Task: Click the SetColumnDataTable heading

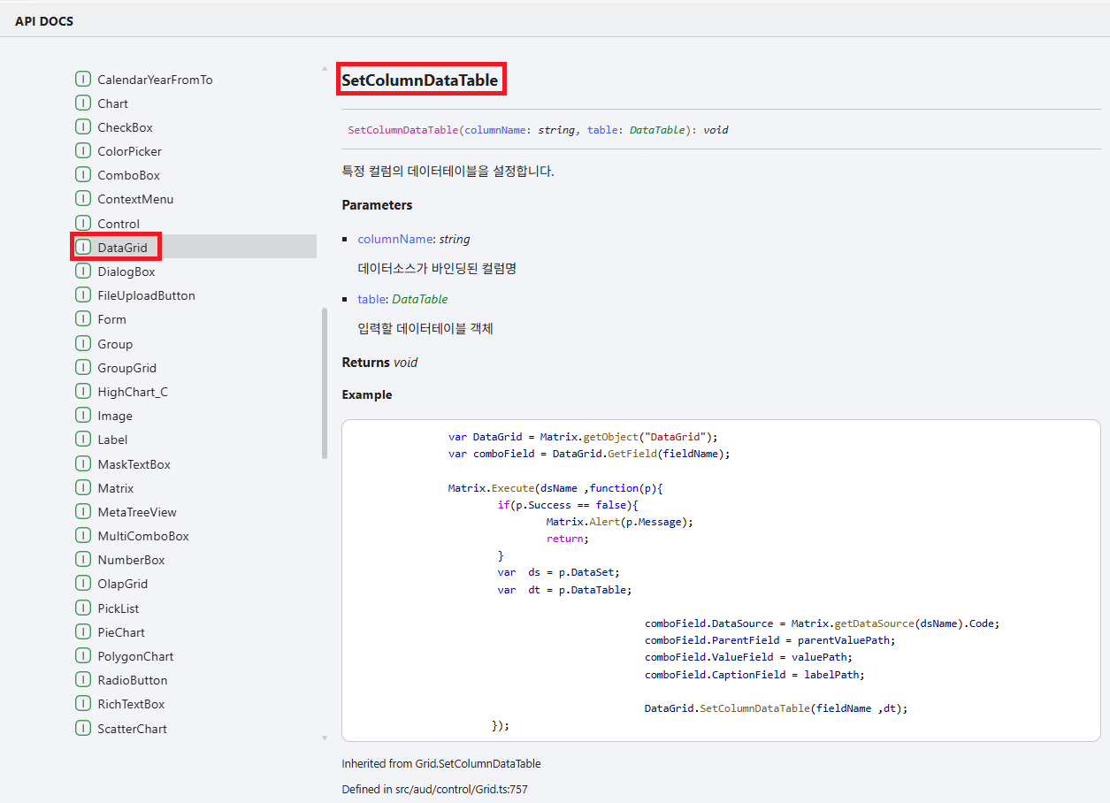Action: [420, 80]
